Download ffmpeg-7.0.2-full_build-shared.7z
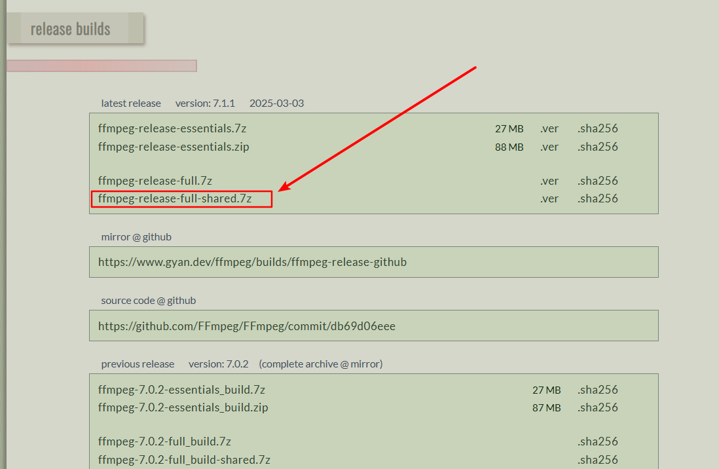Screen dimensions: 719x469 tap(184, 460)
